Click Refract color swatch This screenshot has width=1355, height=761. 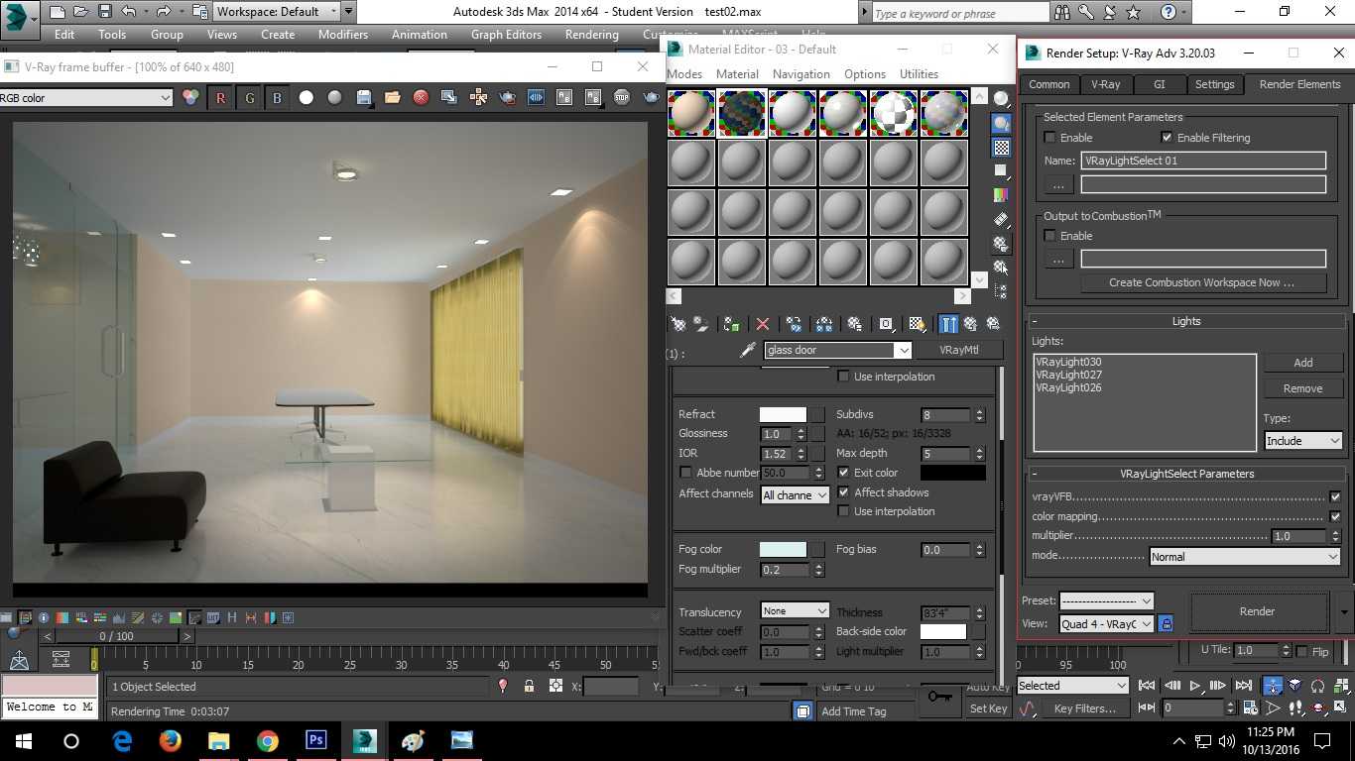(783, 414)
